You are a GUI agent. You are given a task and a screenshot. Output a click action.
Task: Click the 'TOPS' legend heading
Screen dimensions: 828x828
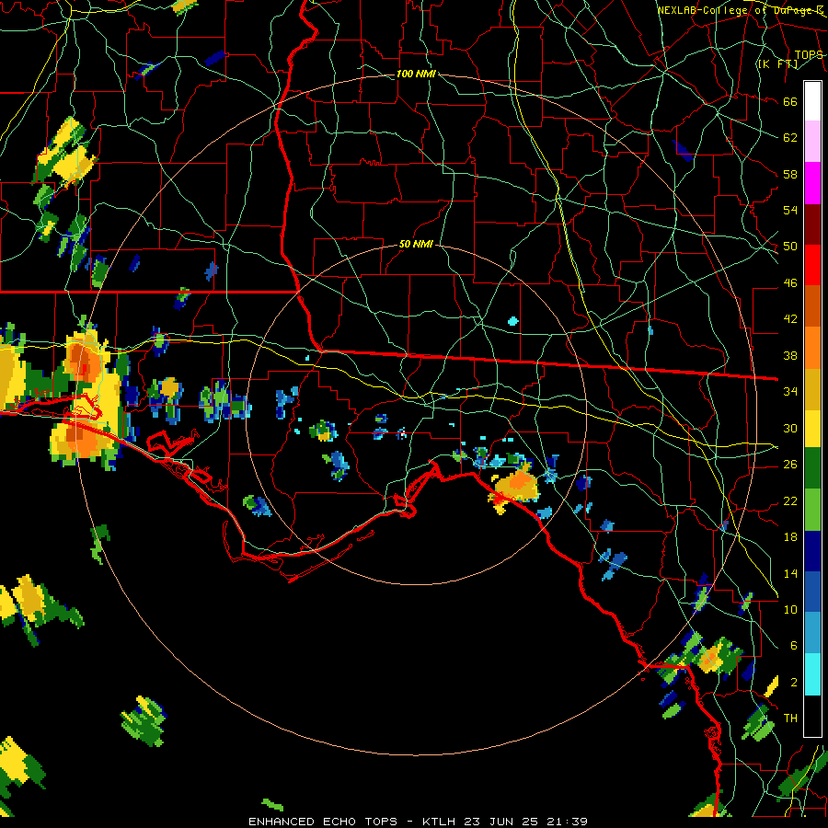809,55
